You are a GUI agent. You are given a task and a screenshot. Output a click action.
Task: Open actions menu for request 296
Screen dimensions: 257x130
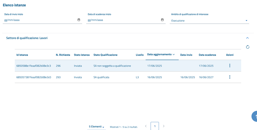pos(229,66)
